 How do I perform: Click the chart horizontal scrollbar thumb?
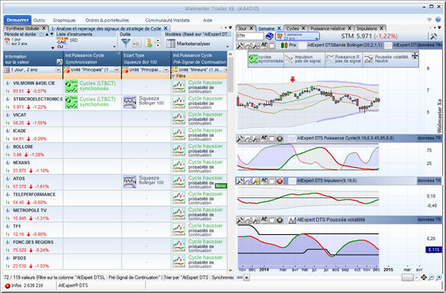click(408, 278)
